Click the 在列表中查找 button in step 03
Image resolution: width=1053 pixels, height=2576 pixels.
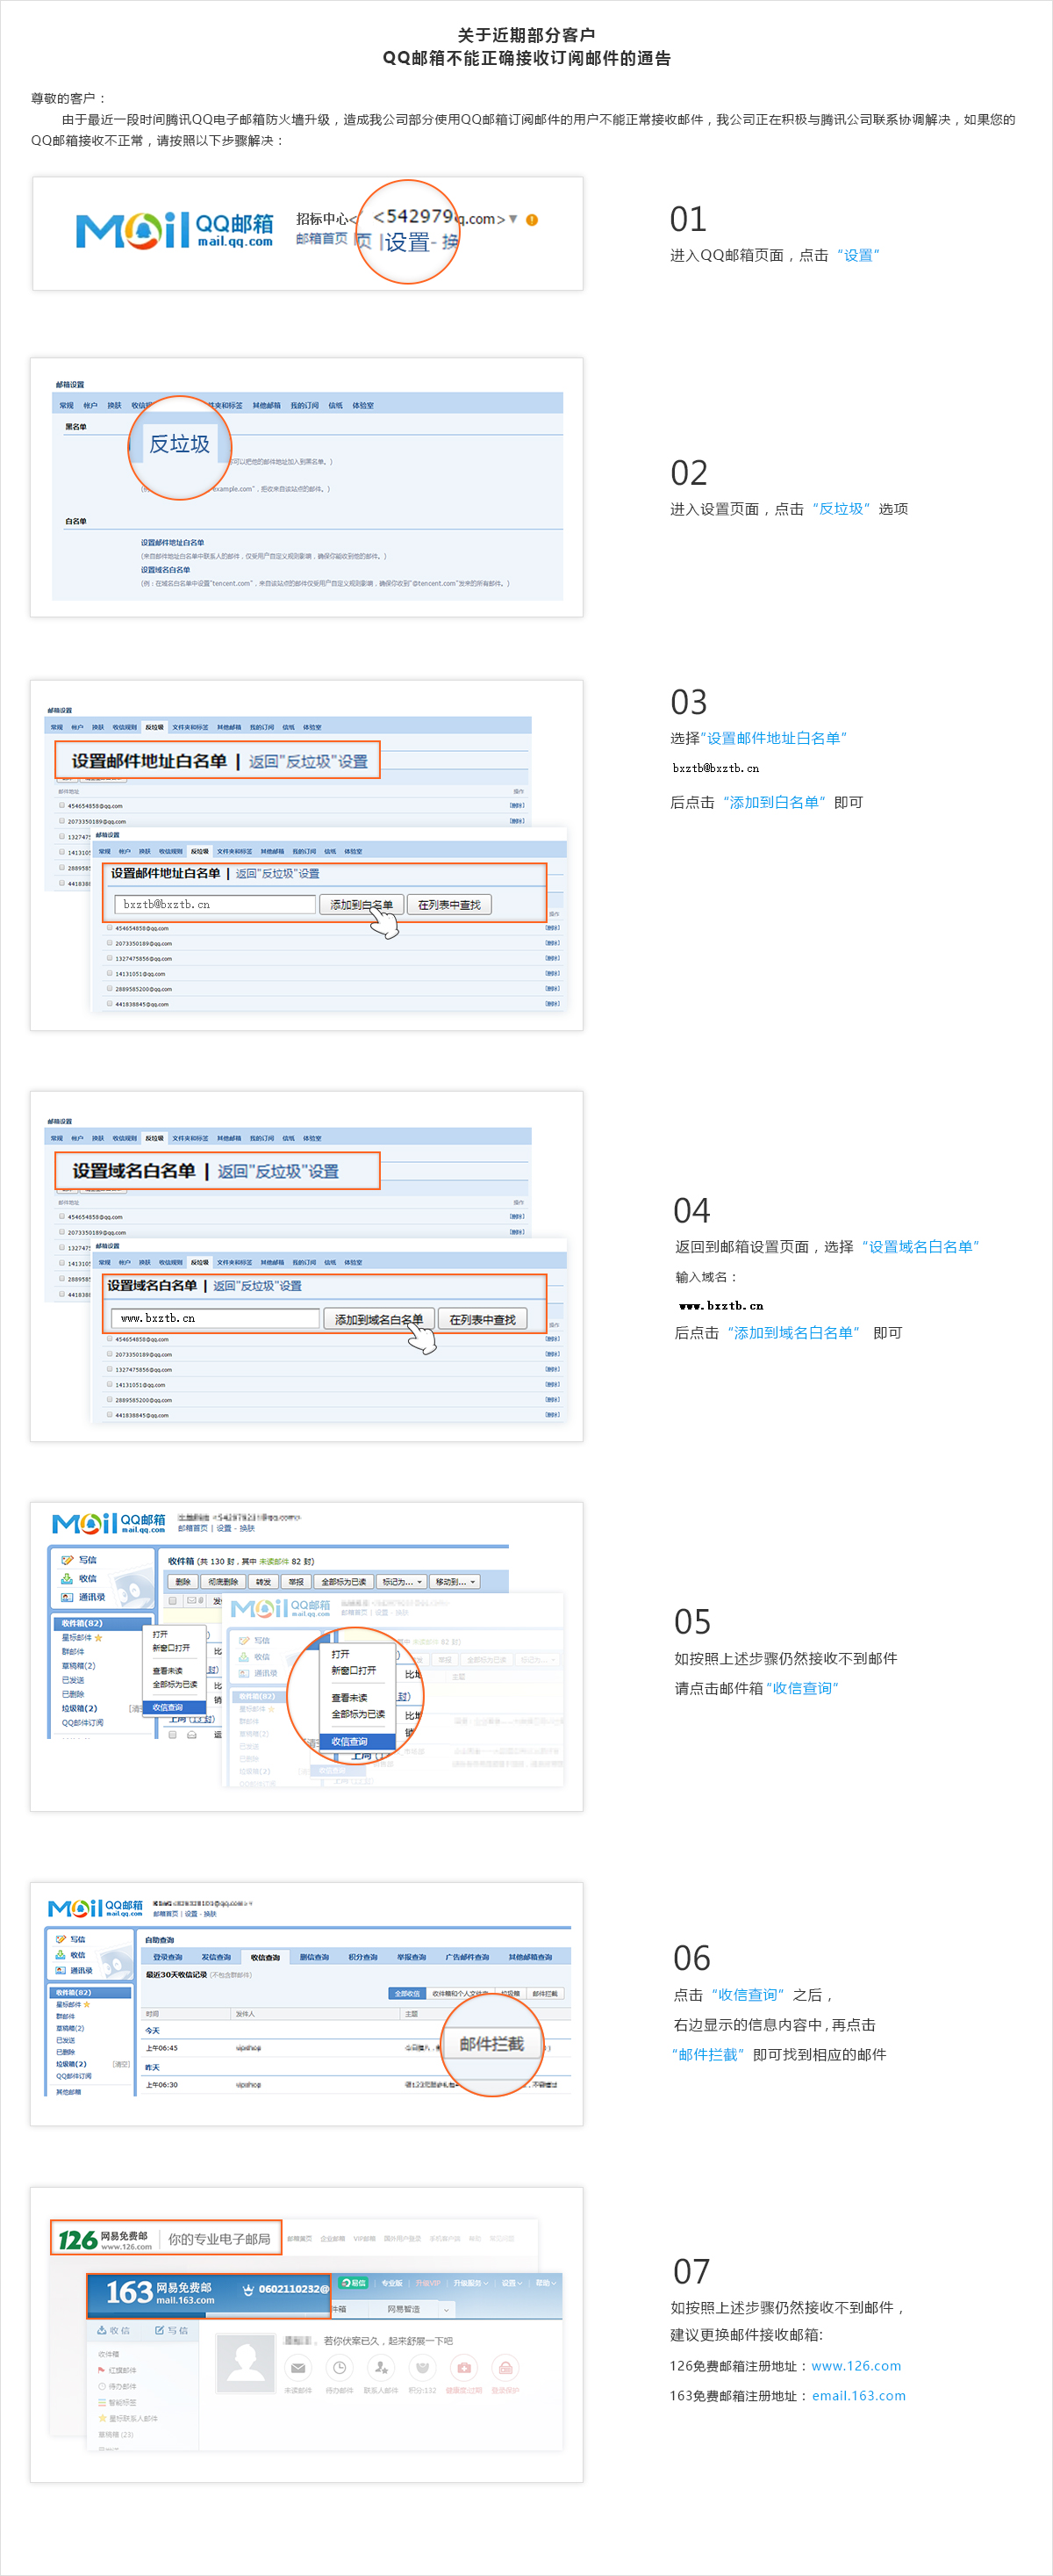tap(448, 904)
